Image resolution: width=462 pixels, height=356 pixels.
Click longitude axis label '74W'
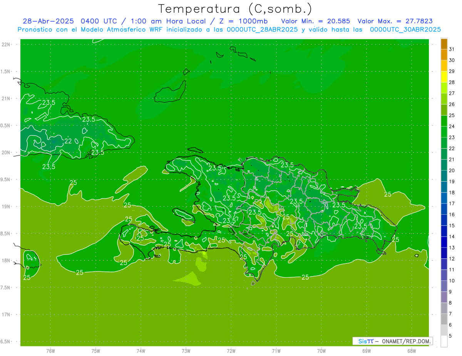tap(141, 351)
